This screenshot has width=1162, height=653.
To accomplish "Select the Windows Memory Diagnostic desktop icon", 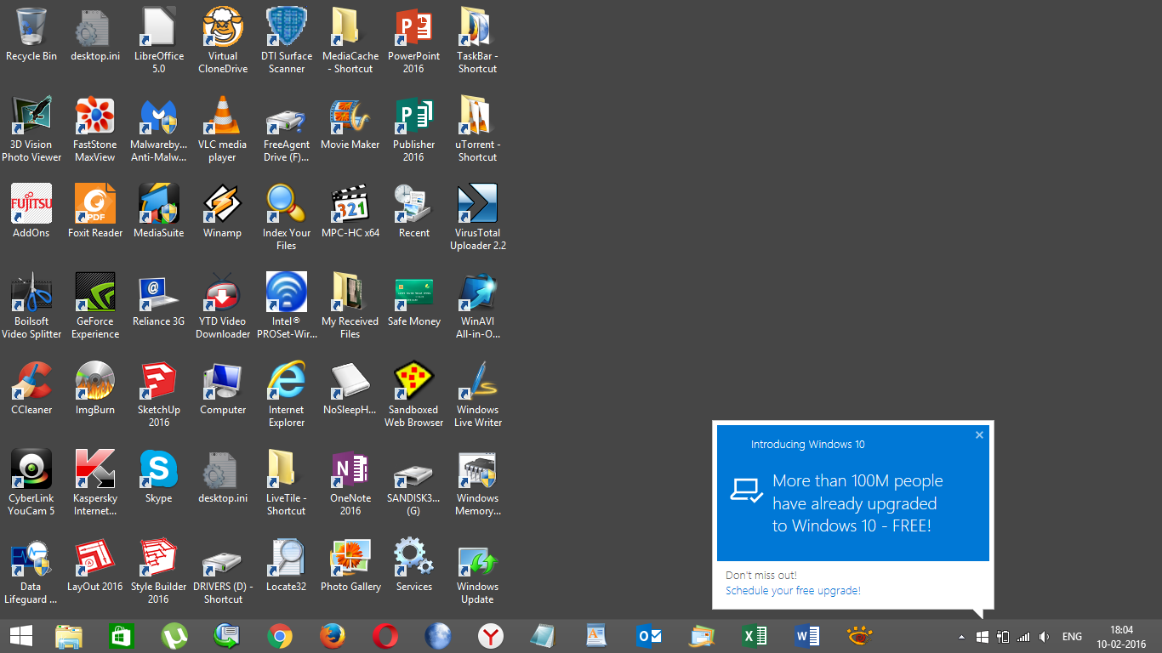I will [x=478, y=469].
